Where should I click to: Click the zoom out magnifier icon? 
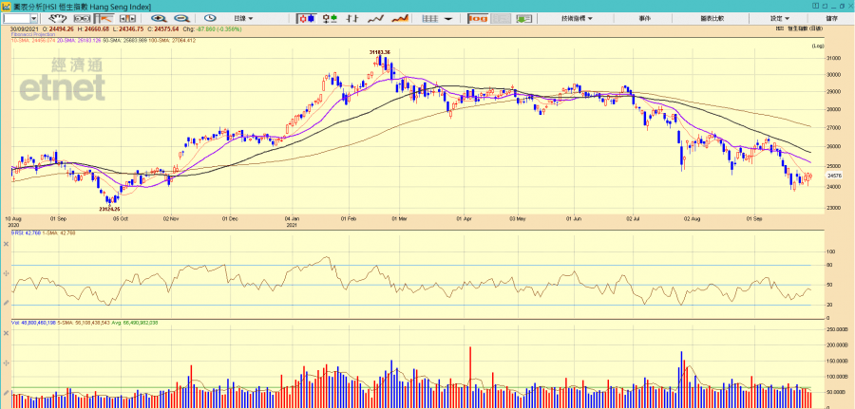click(x=180, y=18)
